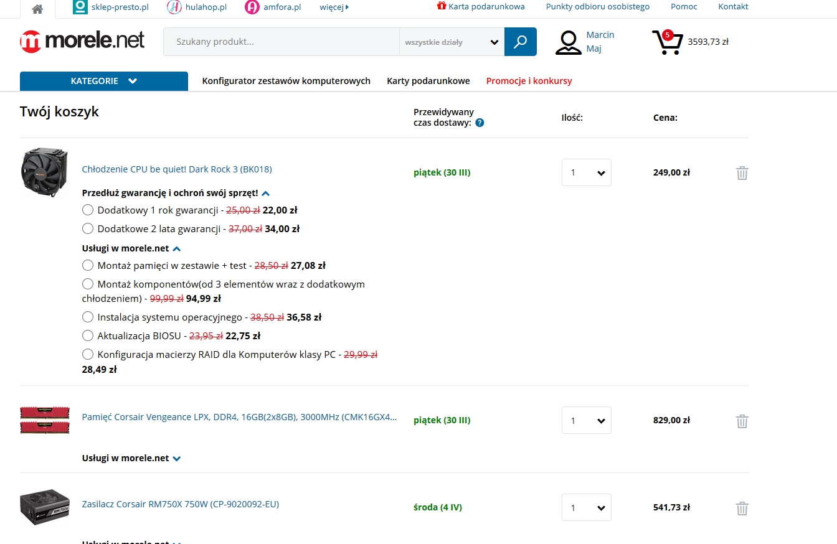Image resolution: width=837 pixels, height=544 pixels.
Task: Open Karty podarunkowe menu item
Action: click(x=428, y=81)
